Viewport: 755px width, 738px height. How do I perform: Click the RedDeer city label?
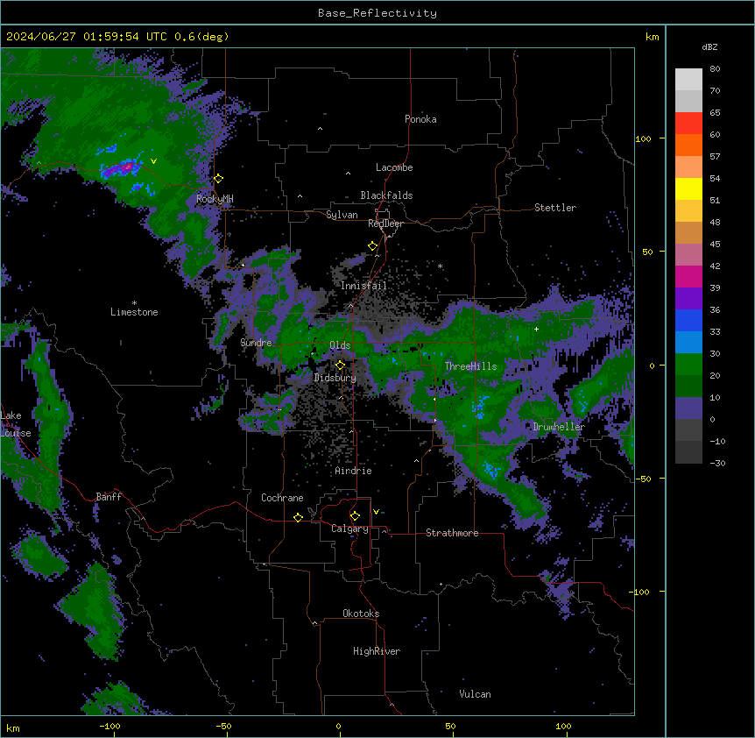pos(385,224)
